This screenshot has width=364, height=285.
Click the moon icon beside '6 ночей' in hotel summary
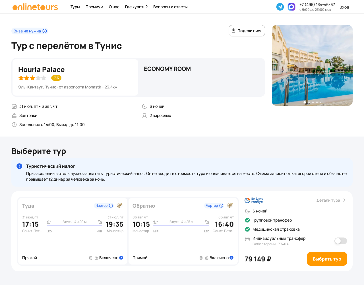click(144, 106)
